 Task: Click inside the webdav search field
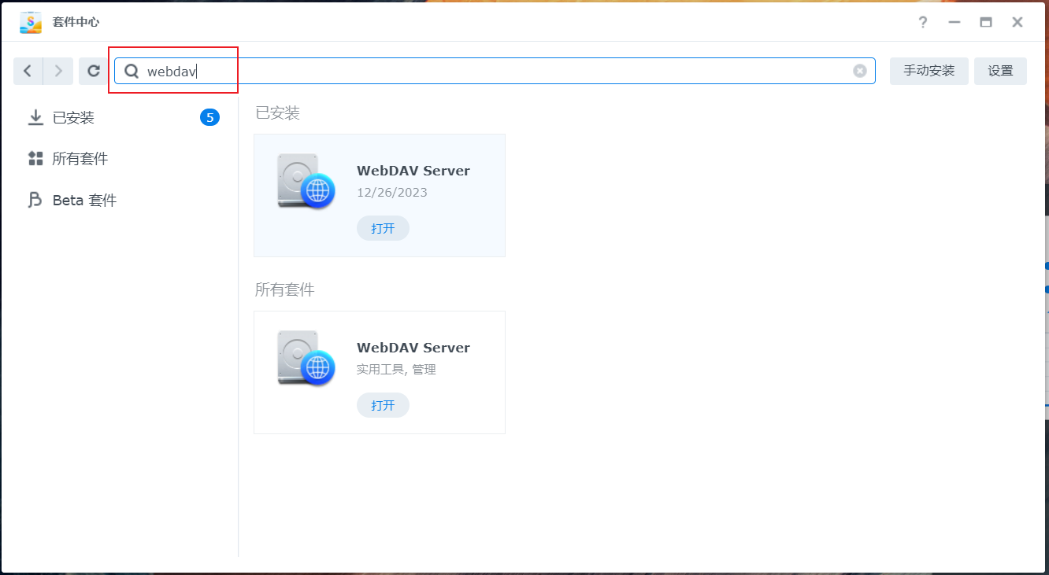click(x=495, y=71)
